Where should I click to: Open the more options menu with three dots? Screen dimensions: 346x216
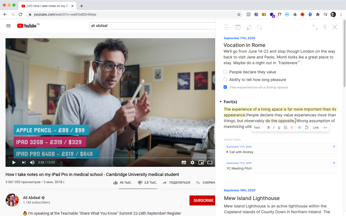coord(325,127)
